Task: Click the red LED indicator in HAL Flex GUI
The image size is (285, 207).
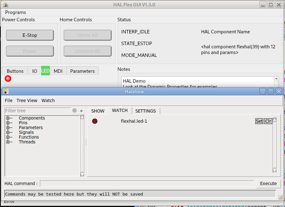Action: coord(8,79)
